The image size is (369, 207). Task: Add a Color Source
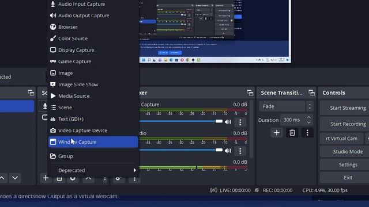93,39
